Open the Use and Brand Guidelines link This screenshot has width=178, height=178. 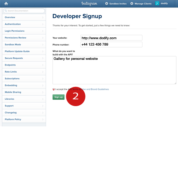(95, 89)
